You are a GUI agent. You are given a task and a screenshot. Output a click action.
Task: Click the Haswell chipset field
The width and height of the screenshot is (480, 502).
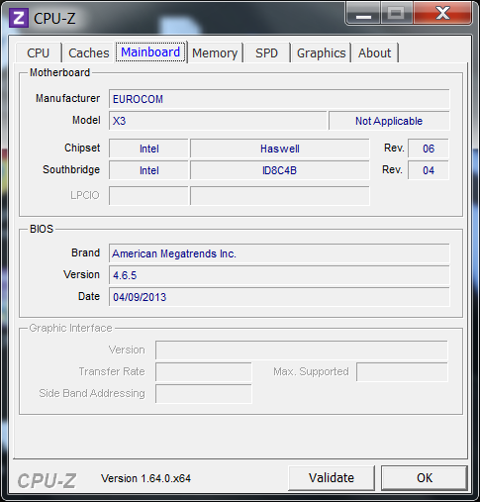280,149
